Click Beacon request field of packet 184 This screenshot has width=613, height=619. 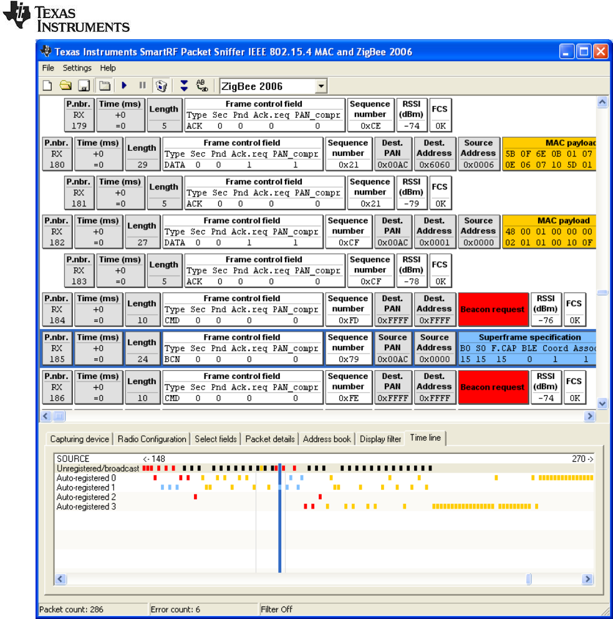click(493, 309)
